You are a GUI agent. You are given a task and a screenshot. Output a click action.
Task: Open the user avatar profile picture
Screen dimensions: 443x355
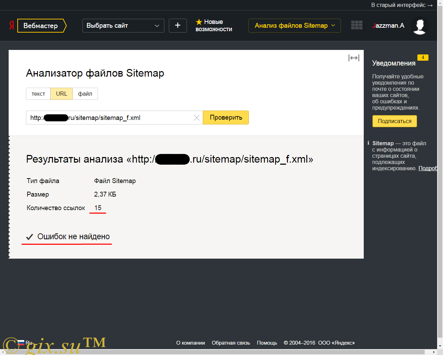coord(420,26)
